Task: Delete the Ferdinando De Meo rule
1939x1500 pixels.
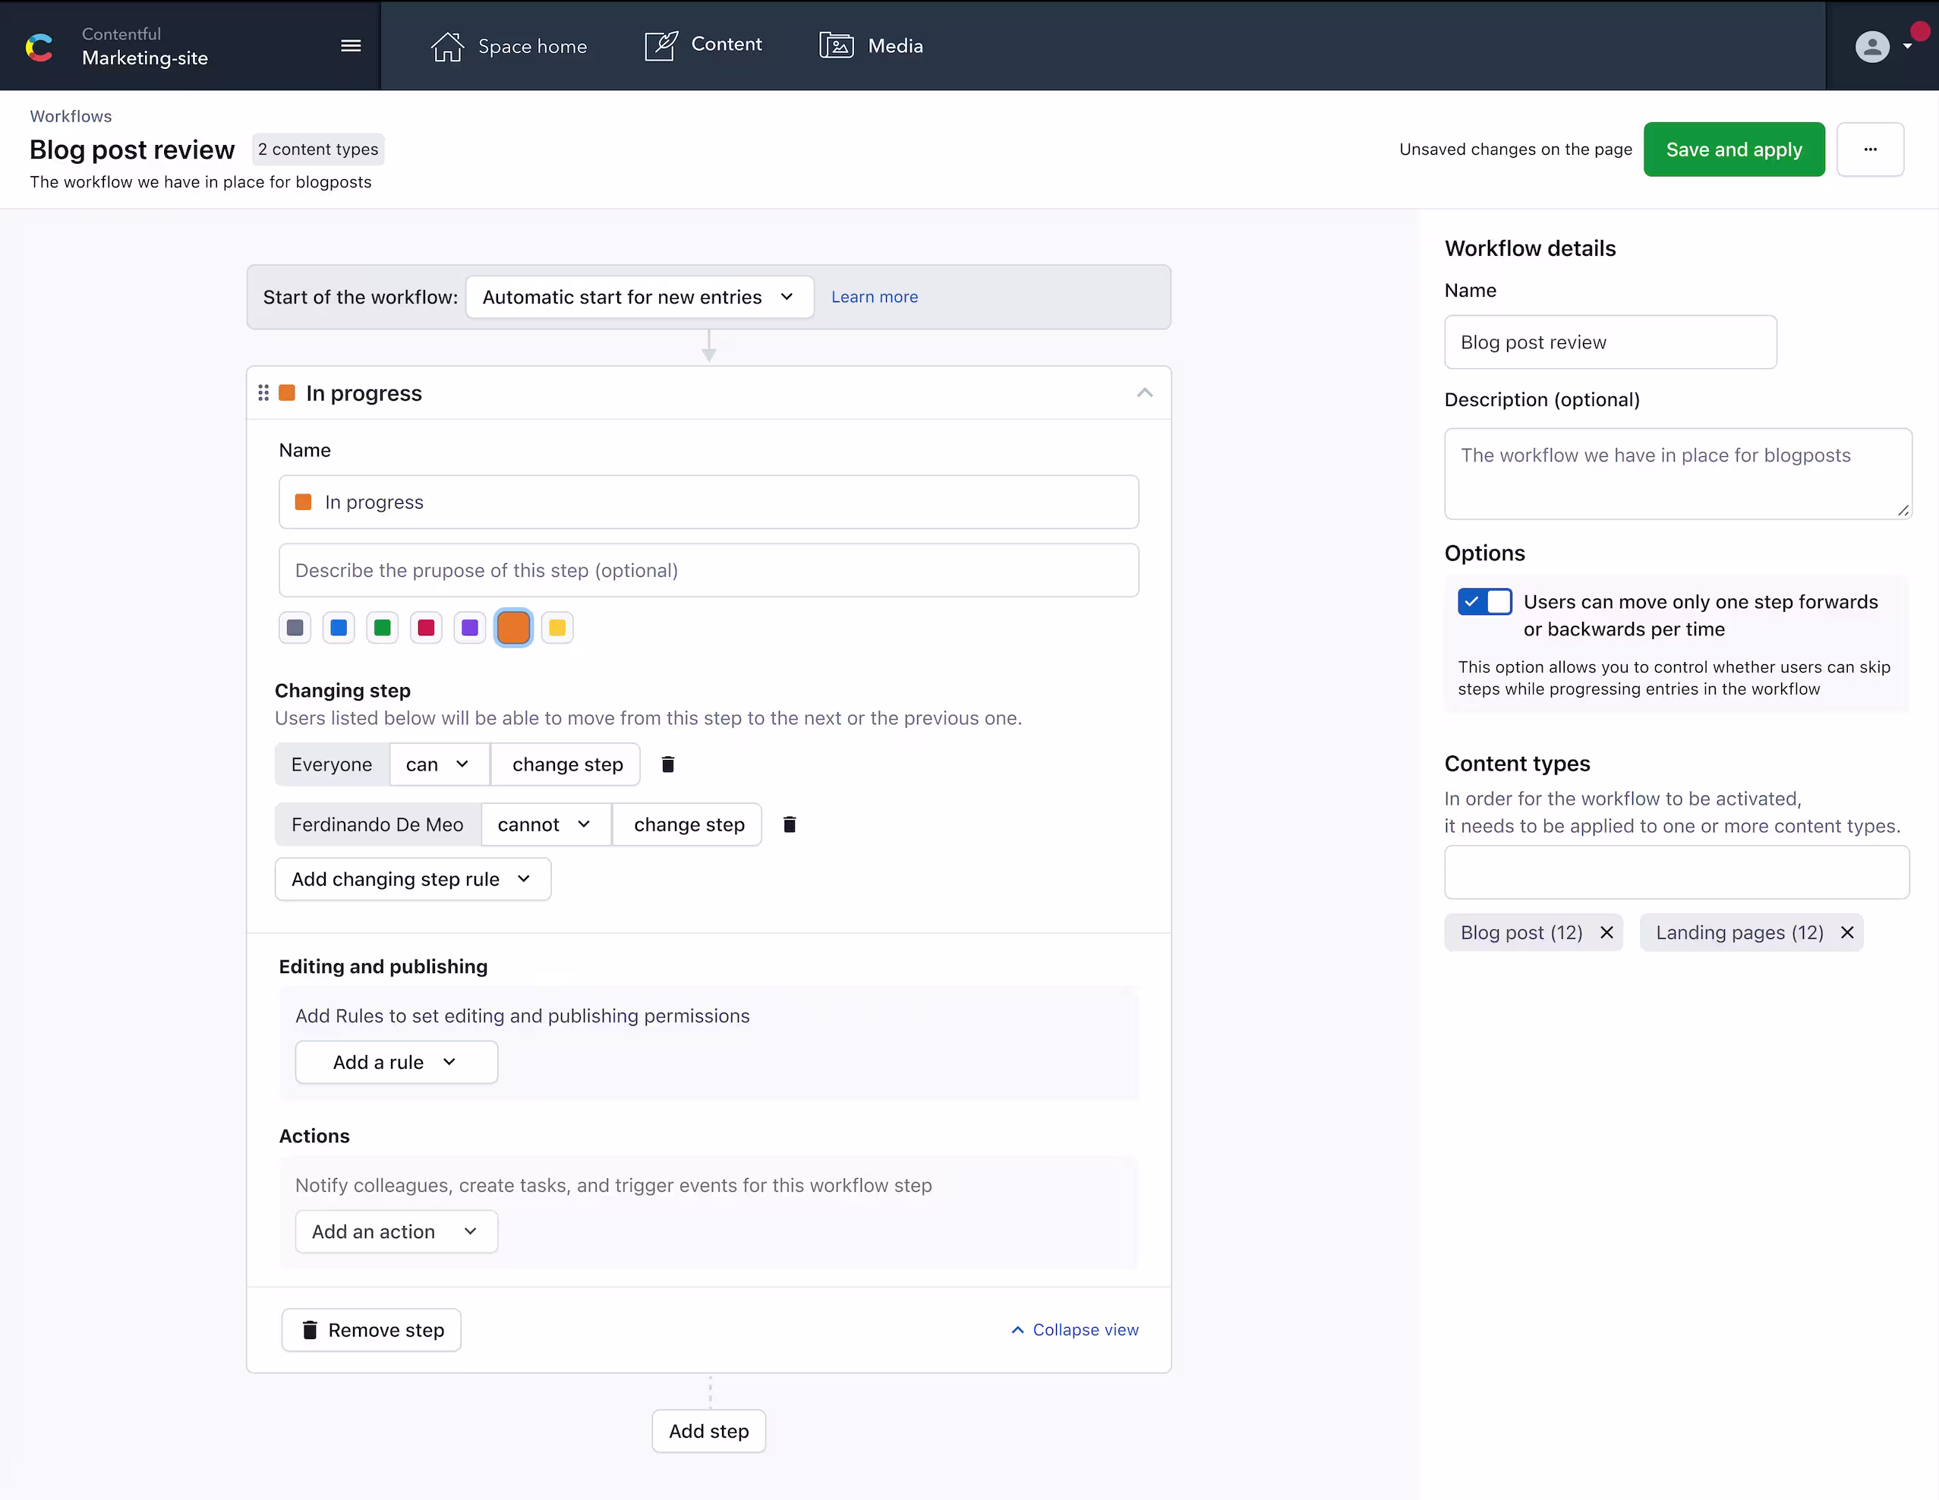Action: tap(790, 824)
